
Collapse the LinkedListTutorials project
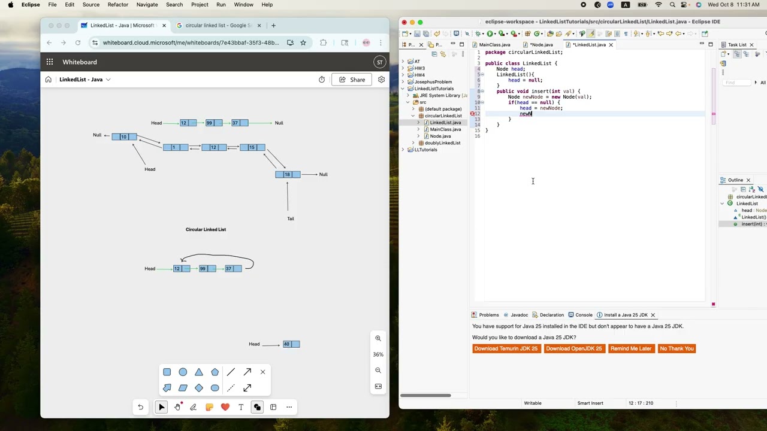point(403,89)
